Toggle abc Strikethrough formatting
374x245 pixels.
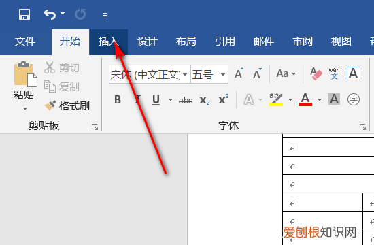coord(186,101)
